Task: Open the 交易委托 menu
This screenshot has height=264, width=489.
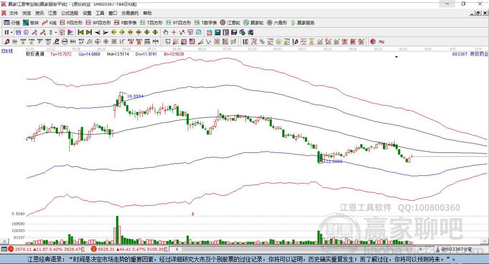Action: 130,13
